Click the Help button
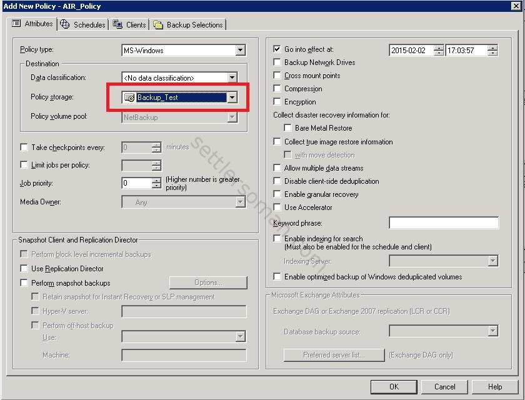Screen dimensions: 525x400 pyautogui.click(x=497, y=386)
